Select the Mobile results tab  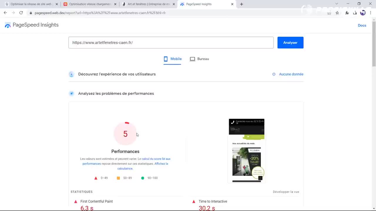point(172,59)
